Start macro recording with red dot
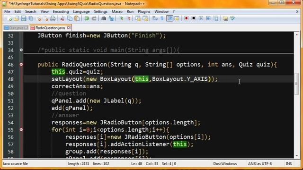Viewport: 303px width, 170px height. coord(186,18)
